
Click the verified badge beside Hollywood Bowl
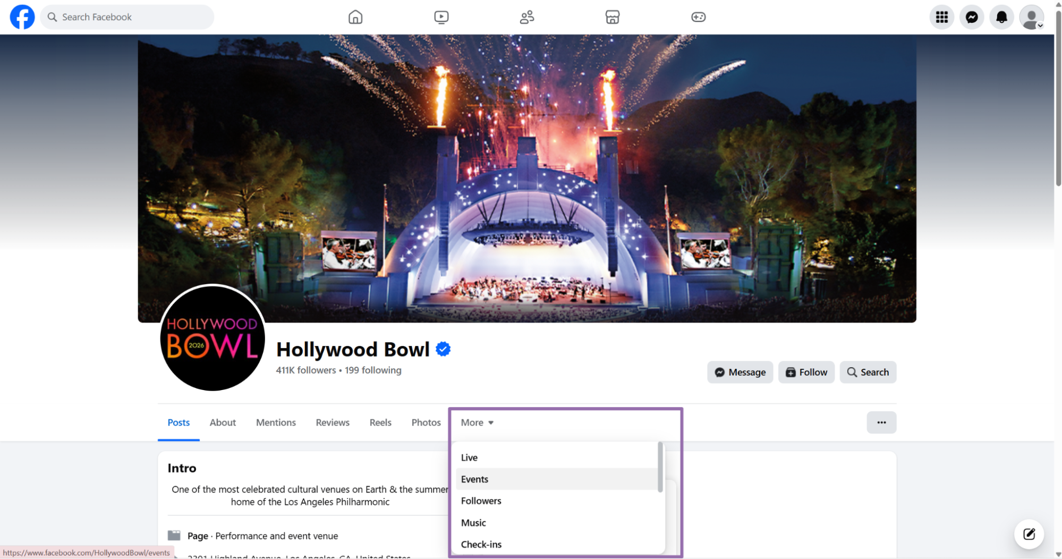click(443, 349)
